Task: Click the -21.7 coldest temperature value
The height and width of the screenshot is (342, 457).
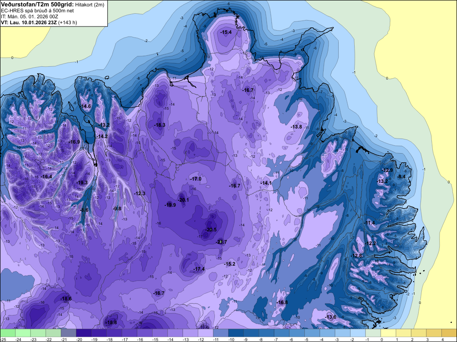Action: [221, 242]
